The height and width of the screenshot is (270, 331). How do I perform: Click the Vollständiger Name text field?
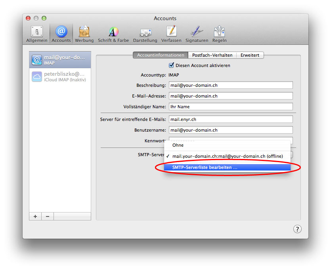231,107
